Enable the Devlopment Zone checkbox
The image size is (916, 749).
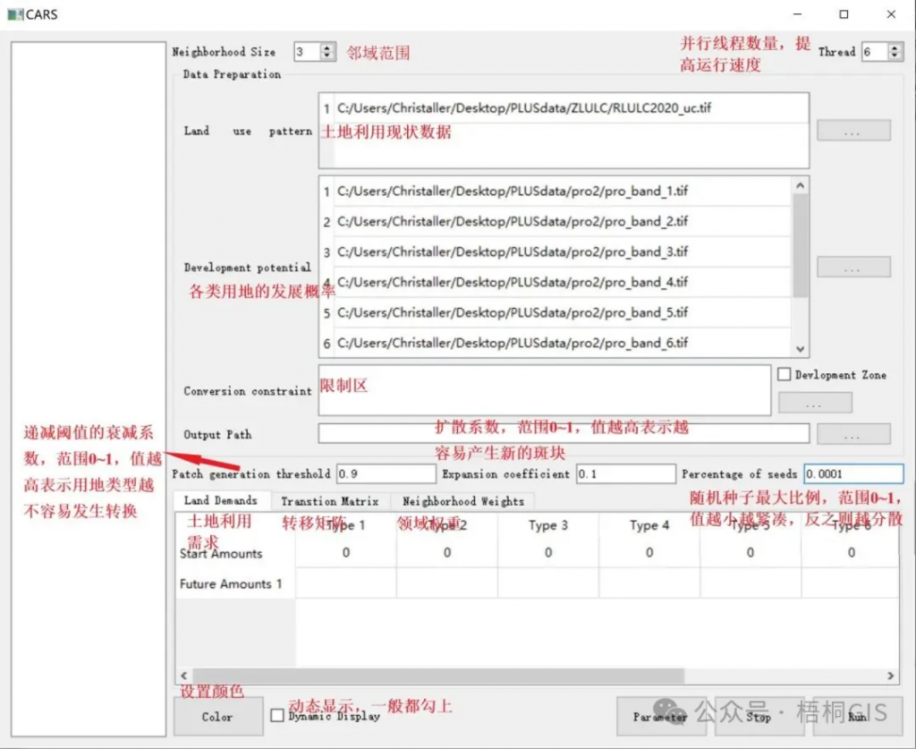tap(784, 374)
